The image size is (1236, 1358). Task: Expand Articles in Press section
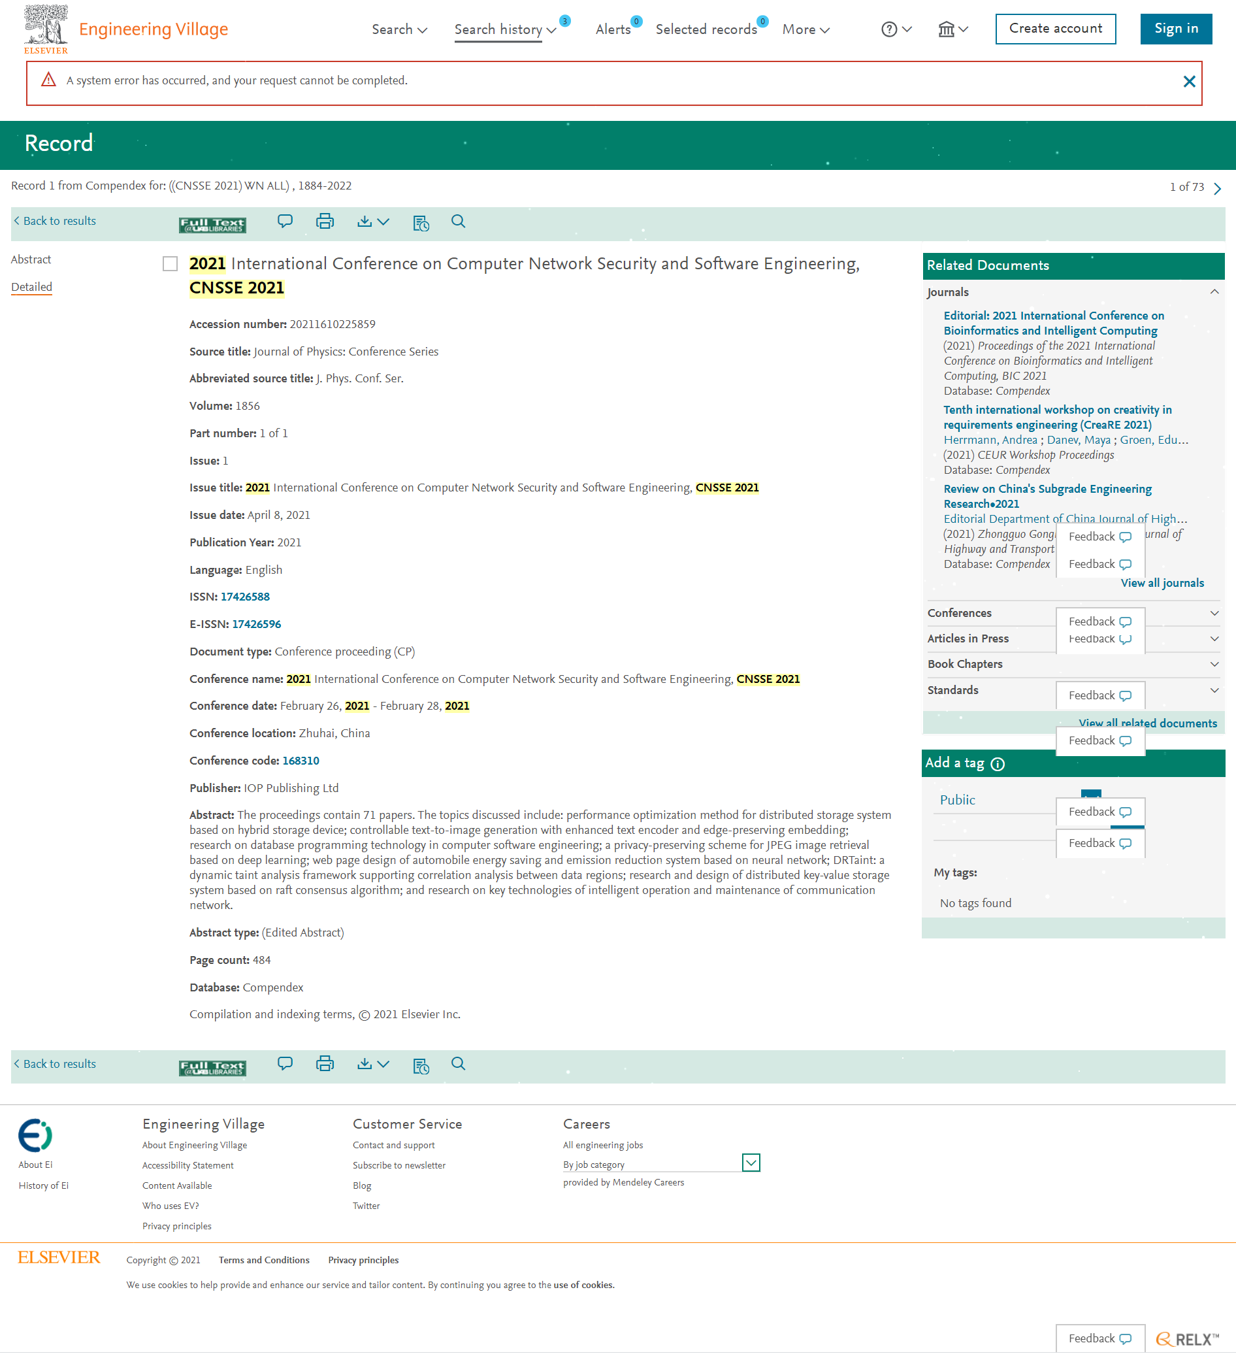1214,638
